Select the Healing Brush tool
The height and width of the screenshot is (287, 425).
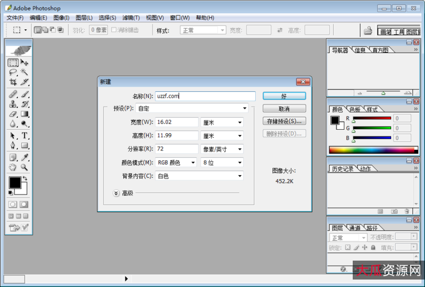(x=13, y=94)
